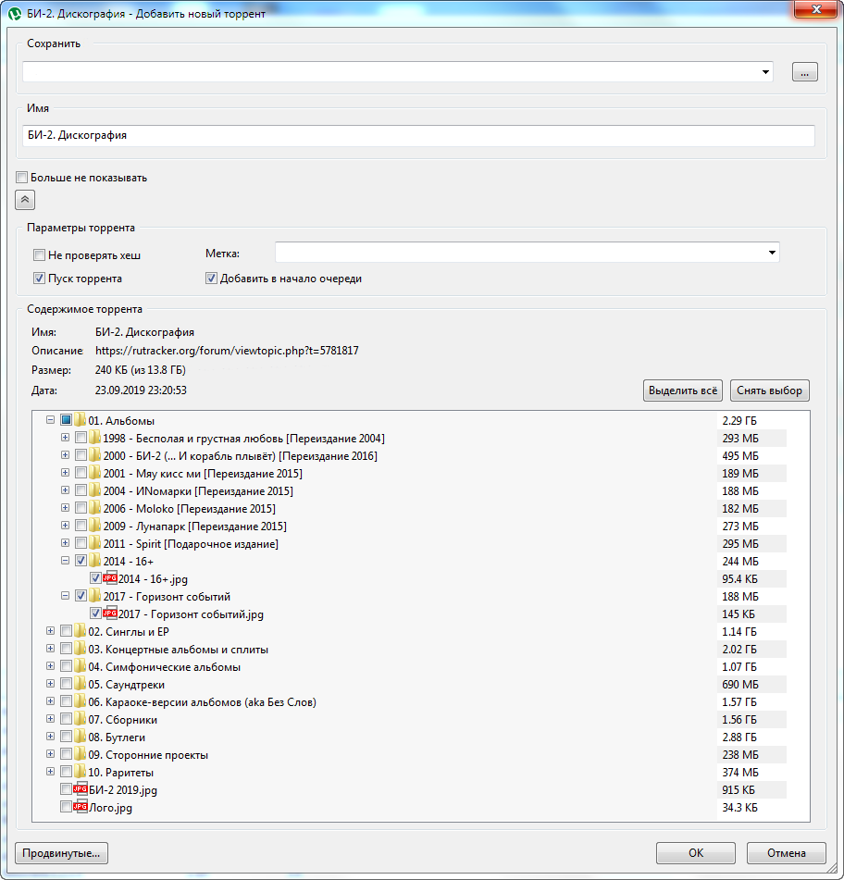The image size is (844, 880).
Task: Toggle 'Добавить в начало очереди' checkbox
Action: (211, 279)
